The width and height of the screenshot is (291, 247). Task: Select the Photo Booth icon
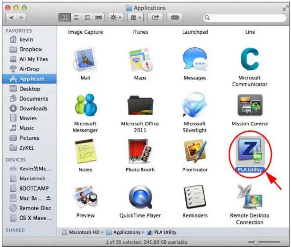(140, 151)
